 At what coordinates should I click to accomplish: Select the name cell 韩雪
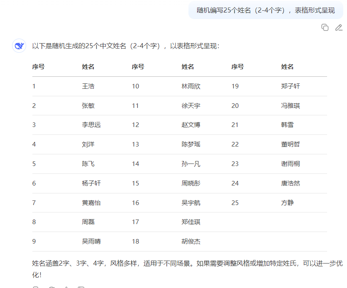click(287, 125)
